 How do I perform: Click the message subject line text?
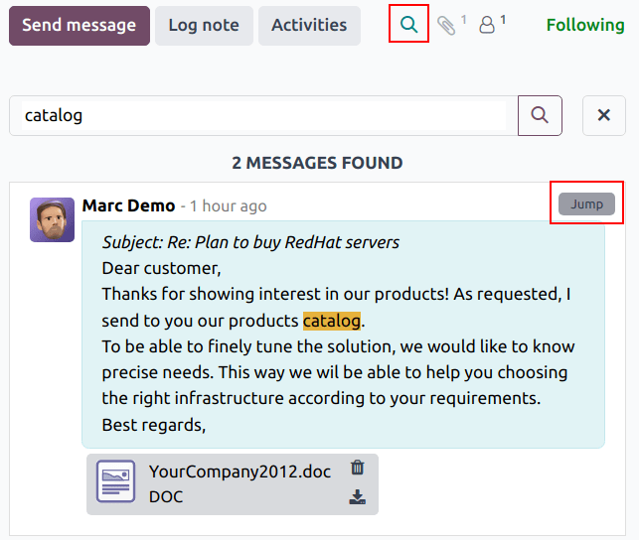point(250,242)
